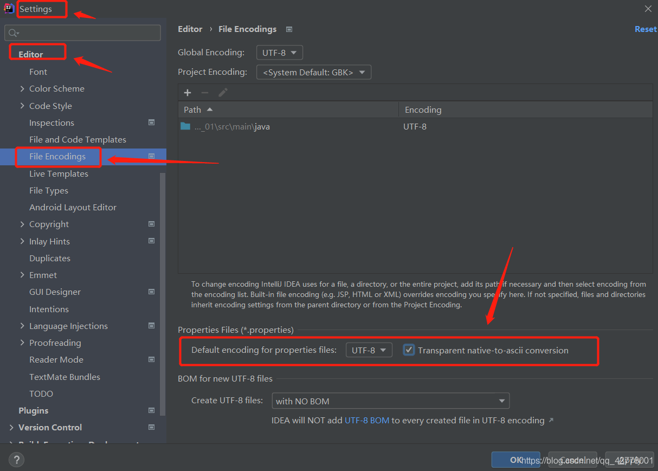The image size is (658, 471).
Task: Select Live Templates in settings tree
Action: [59, 173]
